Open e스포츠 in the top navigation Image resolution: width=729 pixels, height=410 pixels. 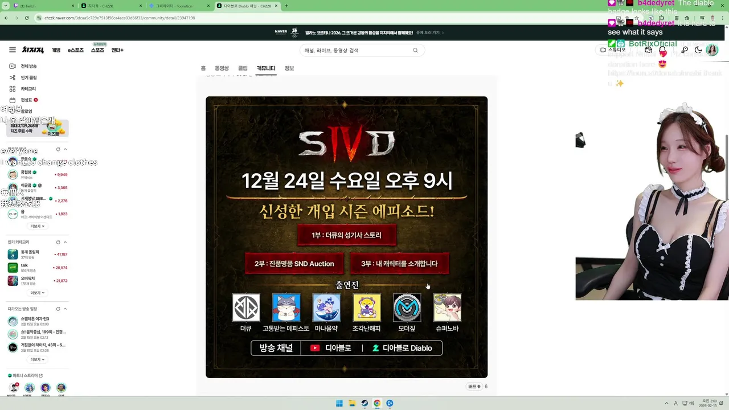coord(75,50)
